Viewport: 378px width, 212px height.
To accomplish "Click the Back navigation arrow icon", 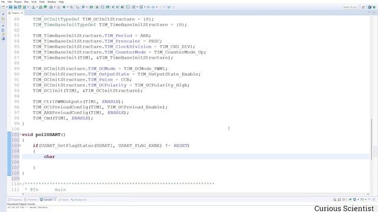I will (153, 7).
